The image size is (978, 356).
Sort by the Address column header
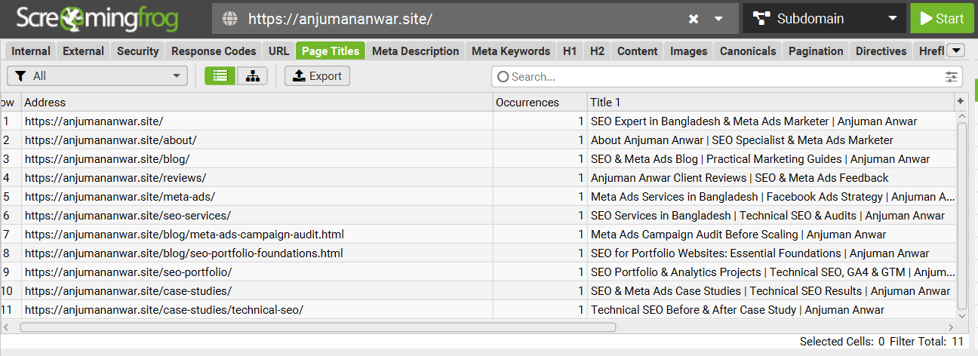257,102
